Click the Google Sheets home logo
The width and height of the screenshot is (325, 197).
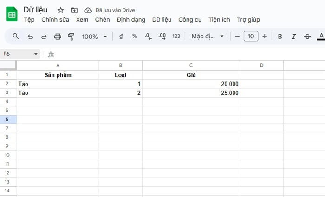(12, 14)
